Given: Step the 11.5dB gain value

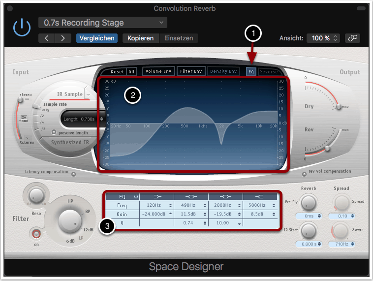Looking at the screenshot, I should coord(205,214).
